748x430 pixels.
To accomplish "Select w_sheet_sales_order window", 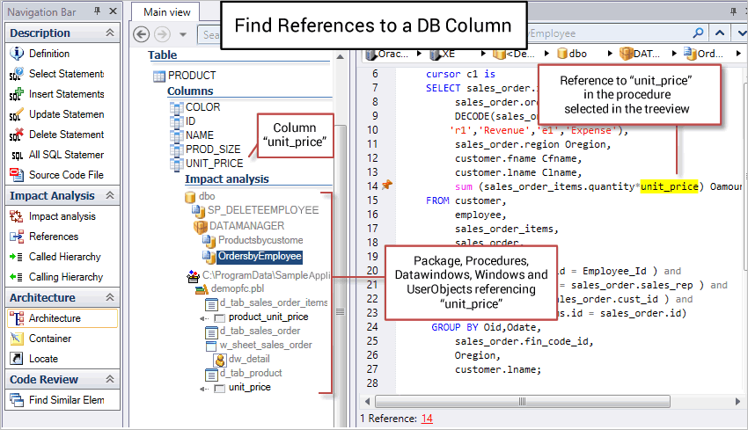I will 259,346.
